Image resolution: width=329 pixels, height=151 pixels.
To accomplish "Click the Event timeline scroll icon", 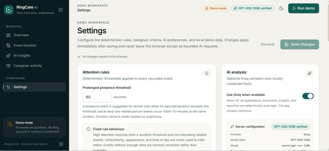I will (9, 45).
